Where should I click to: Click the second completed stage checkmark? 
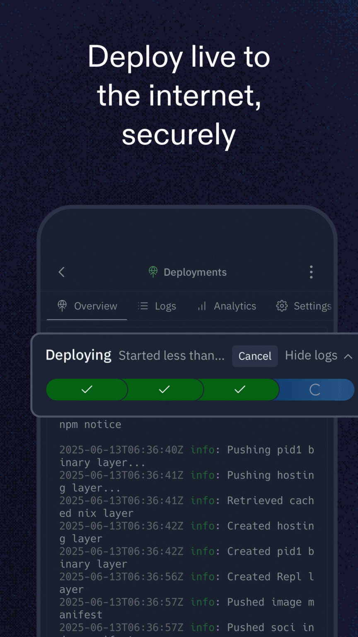(x=164, y=389)
